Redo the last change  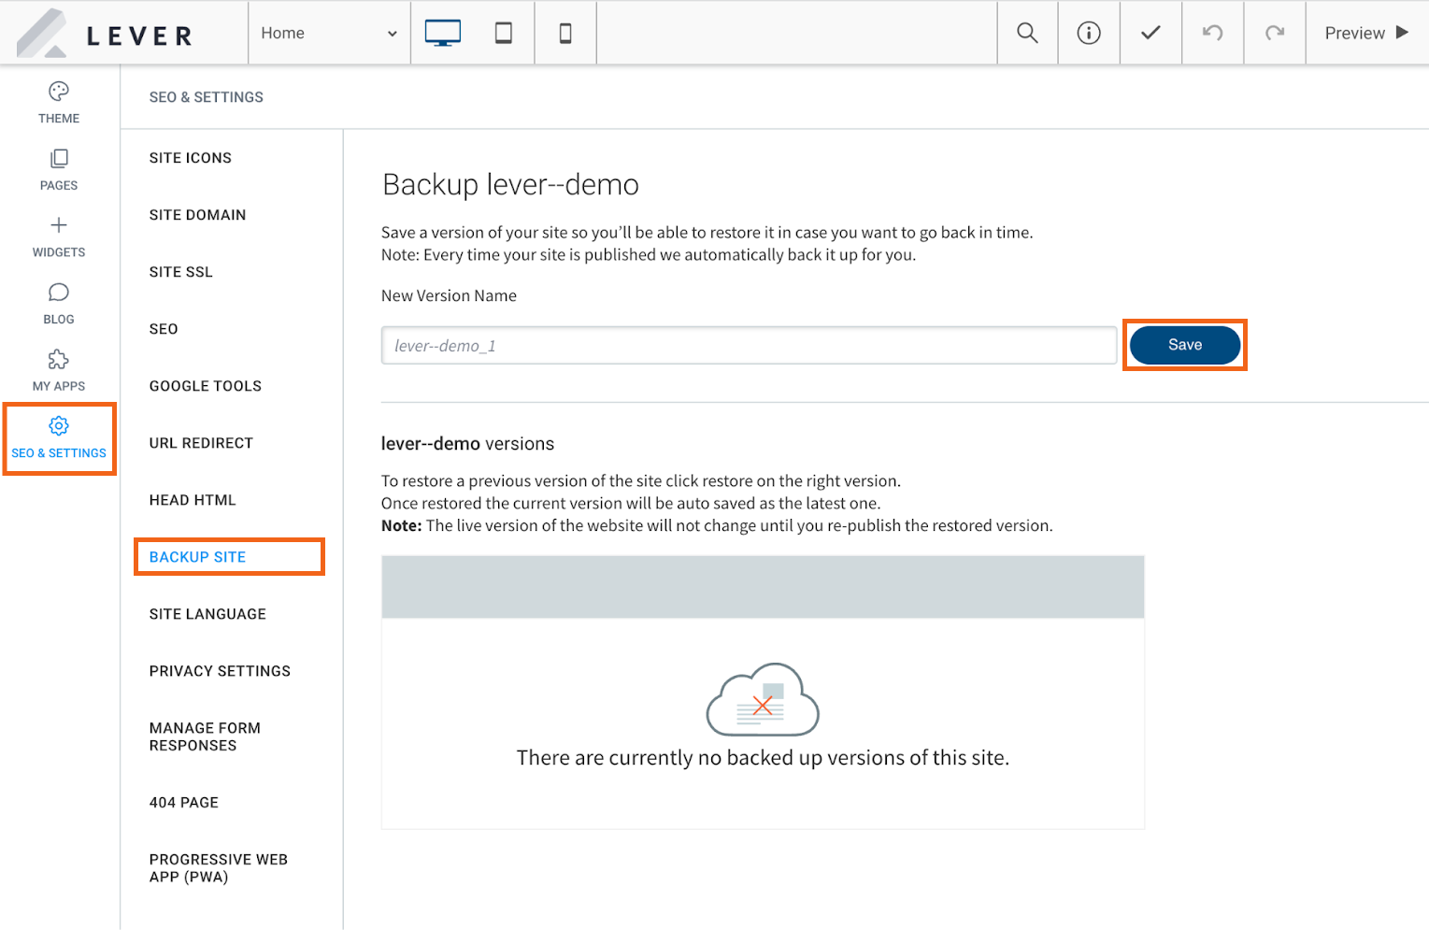coord(1274,33)
